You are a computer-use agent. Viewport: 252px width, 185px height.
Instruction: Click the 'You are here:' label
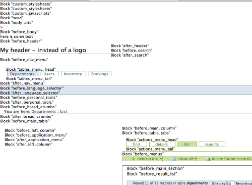tap(17, 112)
